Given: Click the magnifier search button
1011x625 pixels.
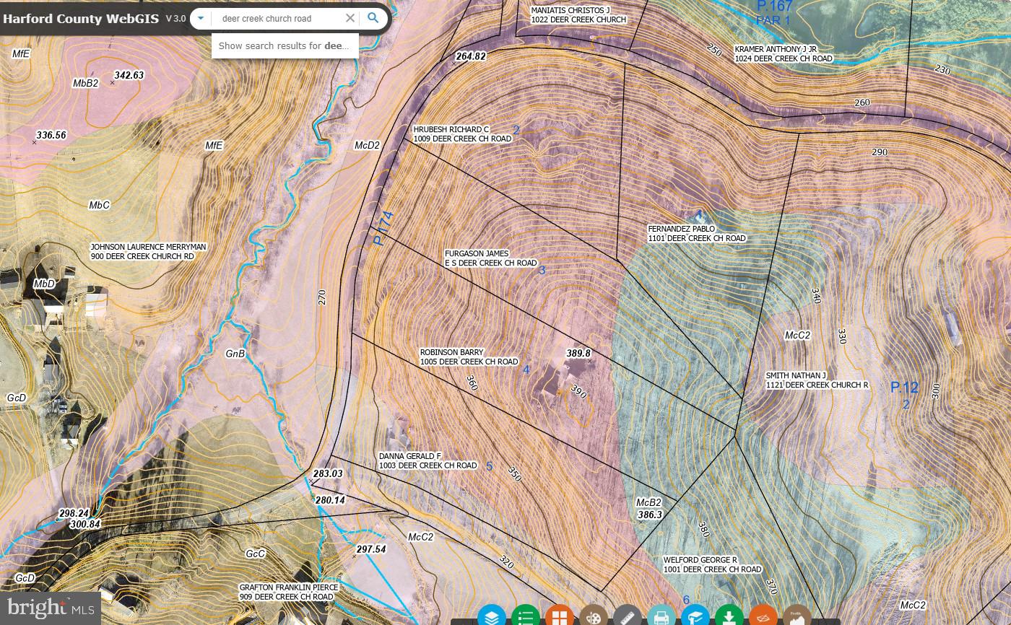Looking at the screenshot, I should 373,18.
